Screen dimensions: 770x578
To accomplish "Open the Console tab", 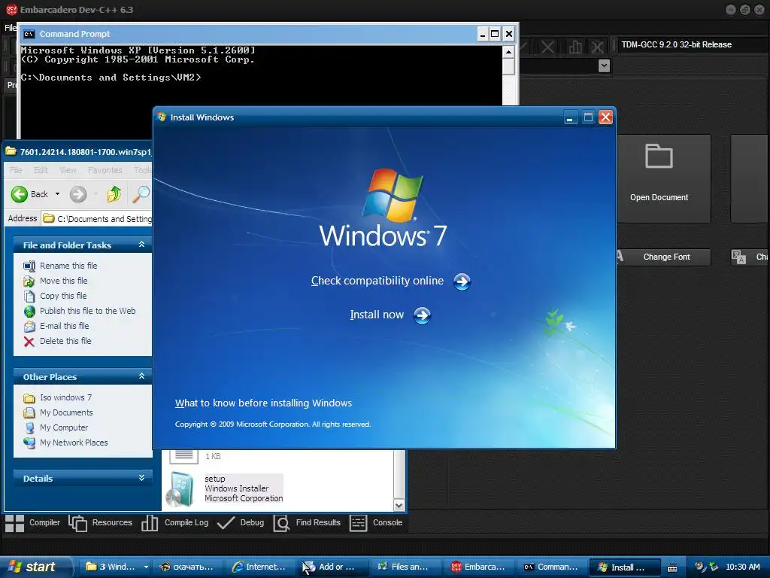I will pyautogui.click(x=376, y=523).
